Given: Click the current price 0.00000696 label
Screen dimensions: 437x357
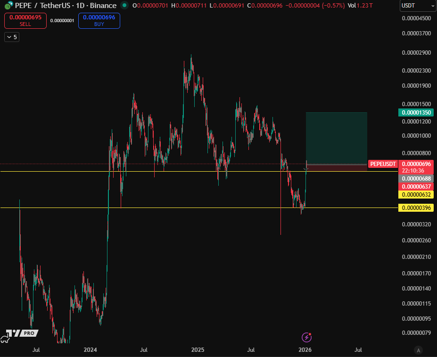Looking at the screenshot, I should (416, 164).
